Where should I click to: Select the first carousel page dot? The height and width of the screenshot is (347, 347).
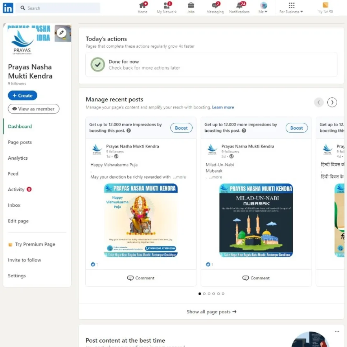click(x=200, y=294)
